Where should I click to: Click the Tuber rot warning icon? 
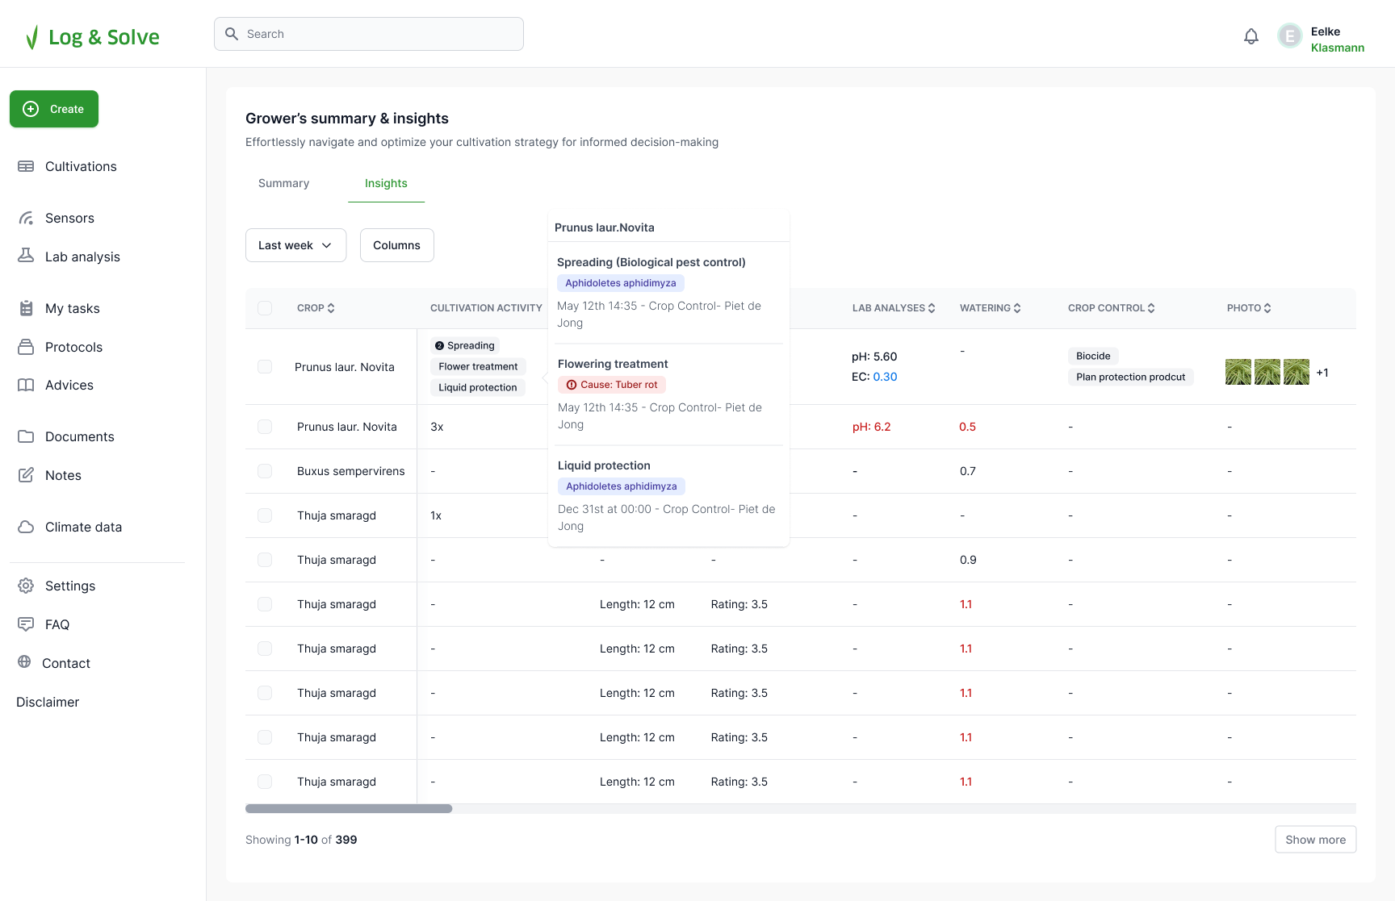point(572,385)
